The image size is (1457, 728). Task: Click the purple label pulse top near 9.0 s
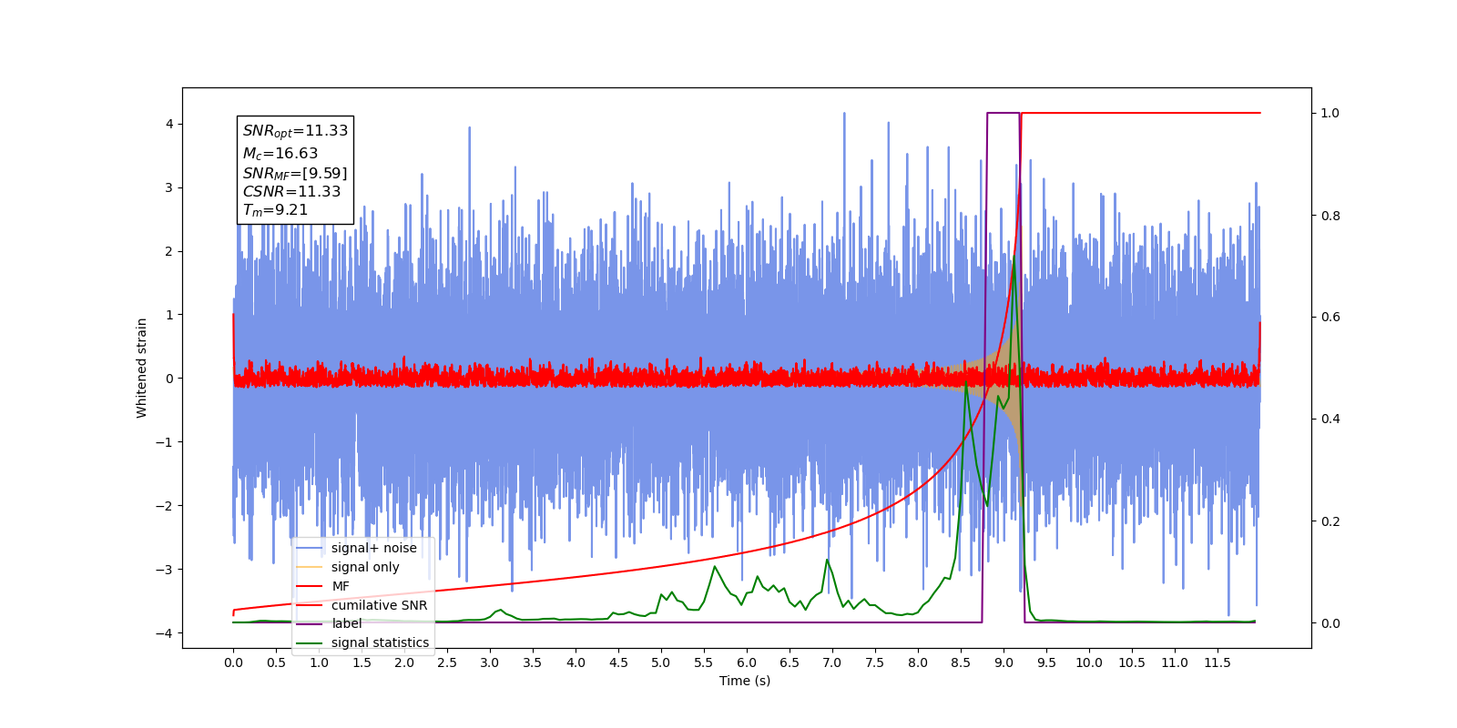pyautogui.click(x=1003, y=113)
